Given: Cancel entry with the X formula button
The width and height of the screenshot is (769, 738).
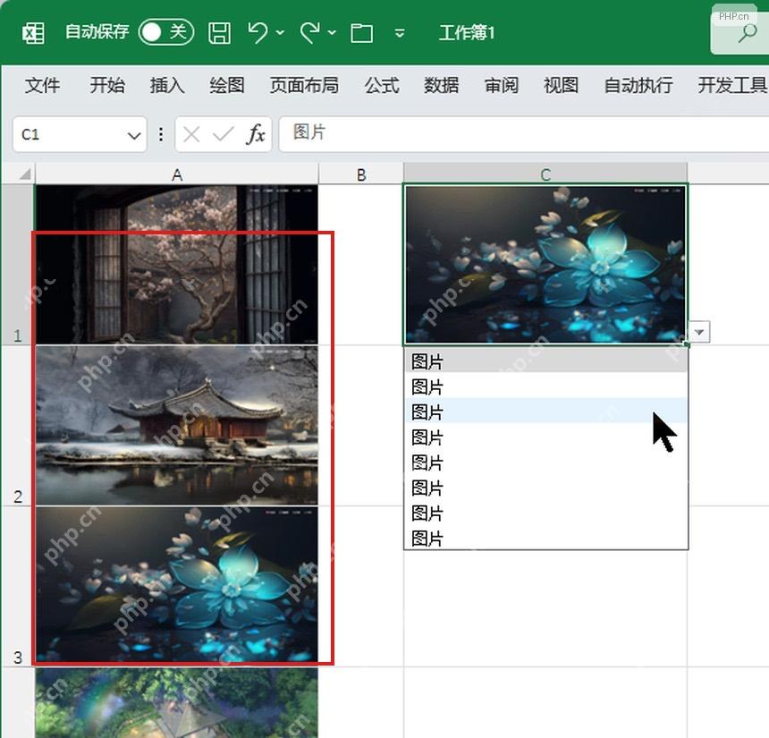Looking at the screenshot, I should click(x=191, y=134).
